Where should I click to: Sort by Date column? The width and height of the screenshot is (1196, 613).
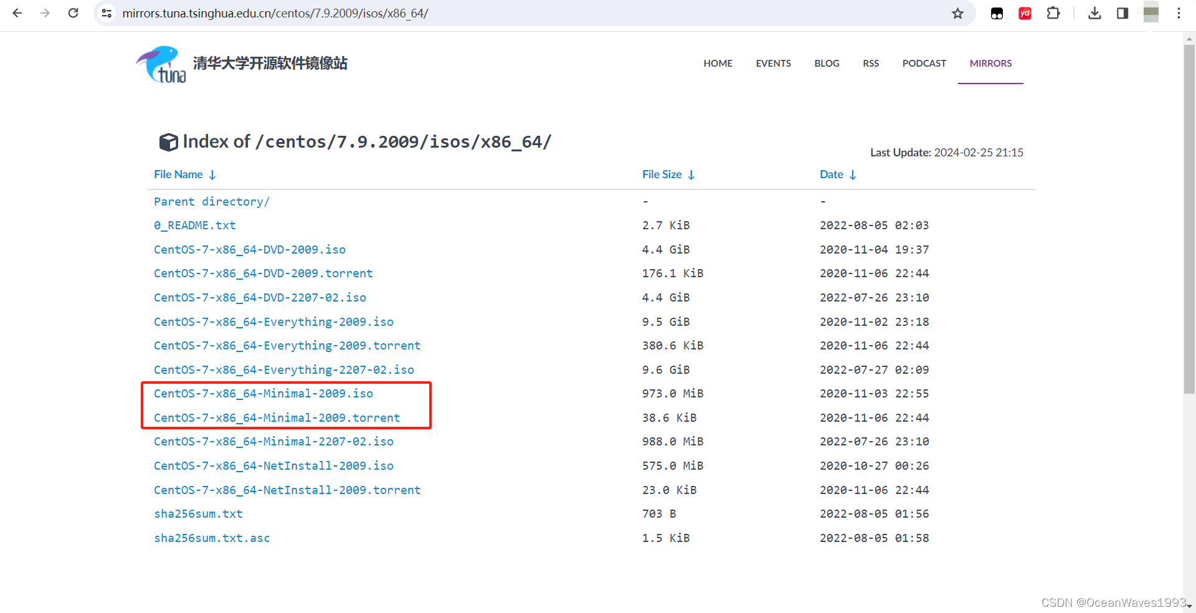point(838,174)
